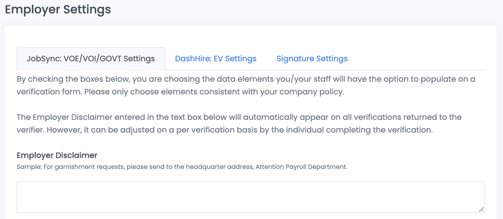Click the sample garnishment requests hint text

[x=182, y=167]
